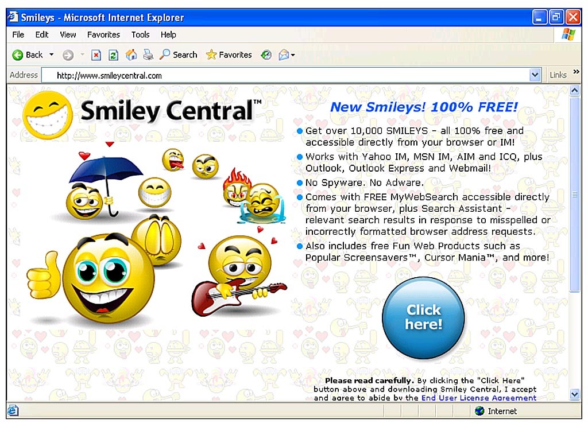Image resolution: width=588 pixels, height=427 pixels.
Task: Click the "No Spyware. No Adware." text
Action: 364,183
